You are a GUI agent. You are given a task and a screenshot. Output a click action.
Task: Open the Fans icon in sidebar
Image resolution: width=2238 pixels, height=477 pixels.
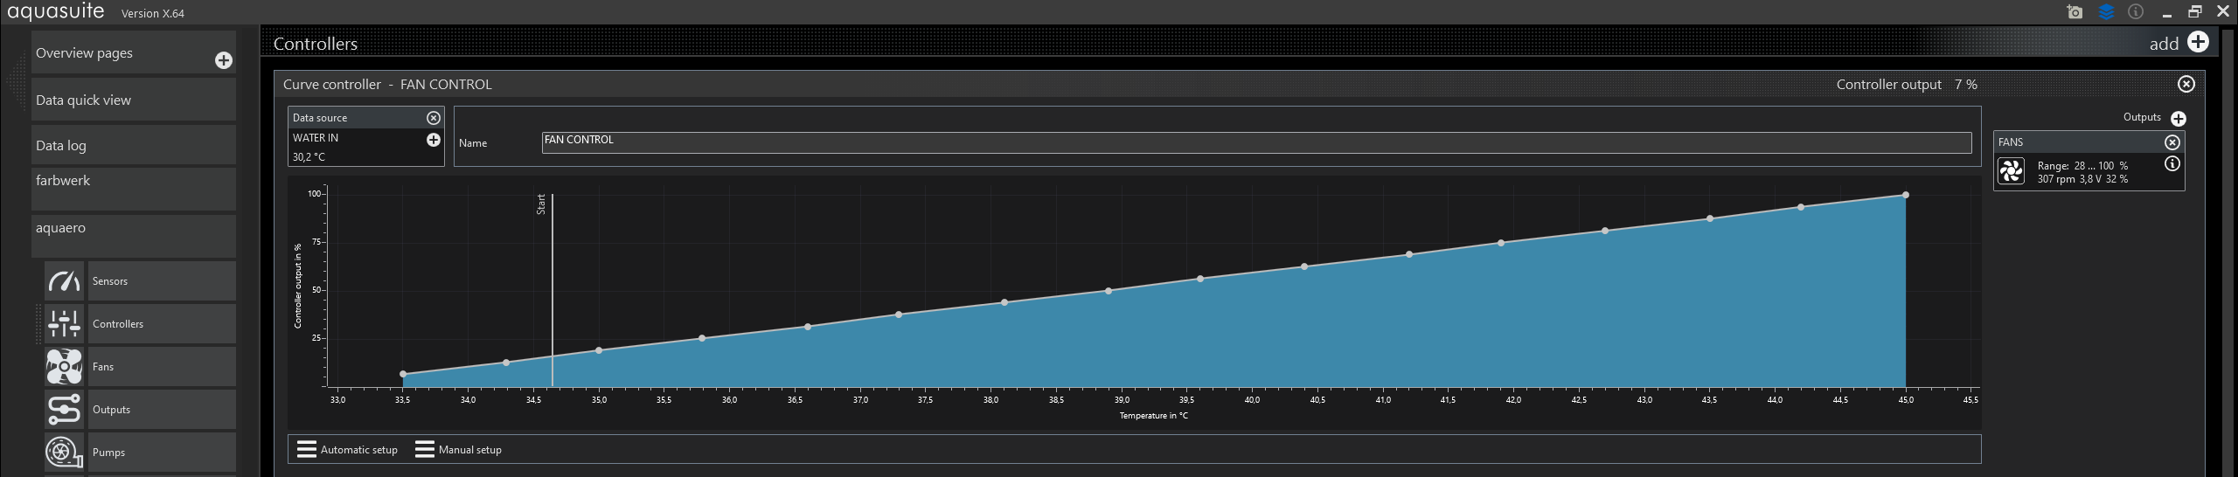pos(65,367)
